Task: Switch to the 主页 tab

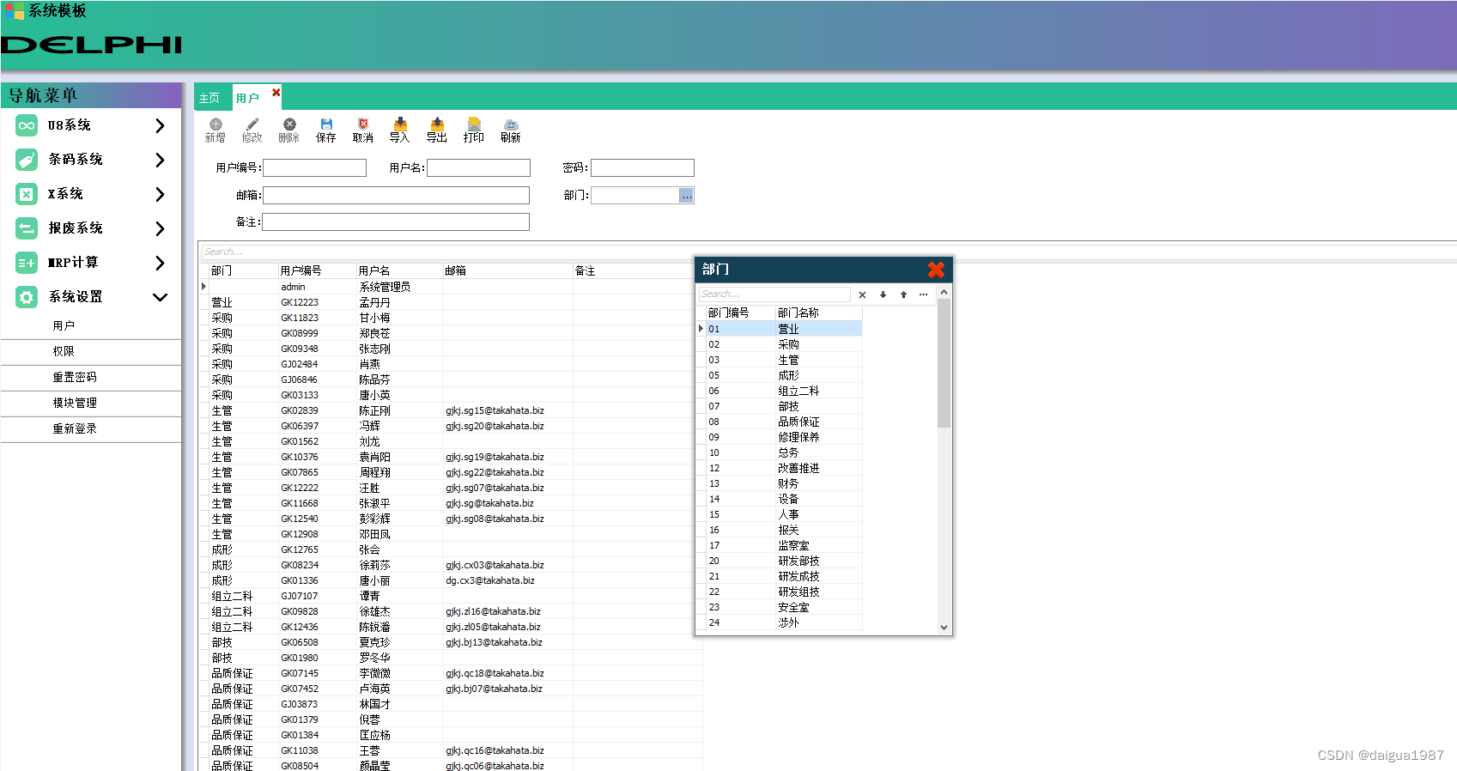Action: (209, 98)
